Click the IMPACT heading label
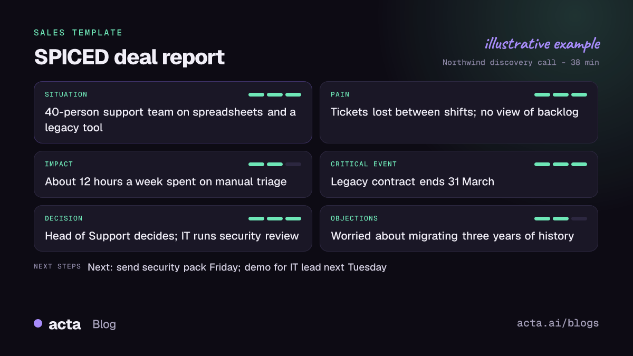 pos(59,165)
